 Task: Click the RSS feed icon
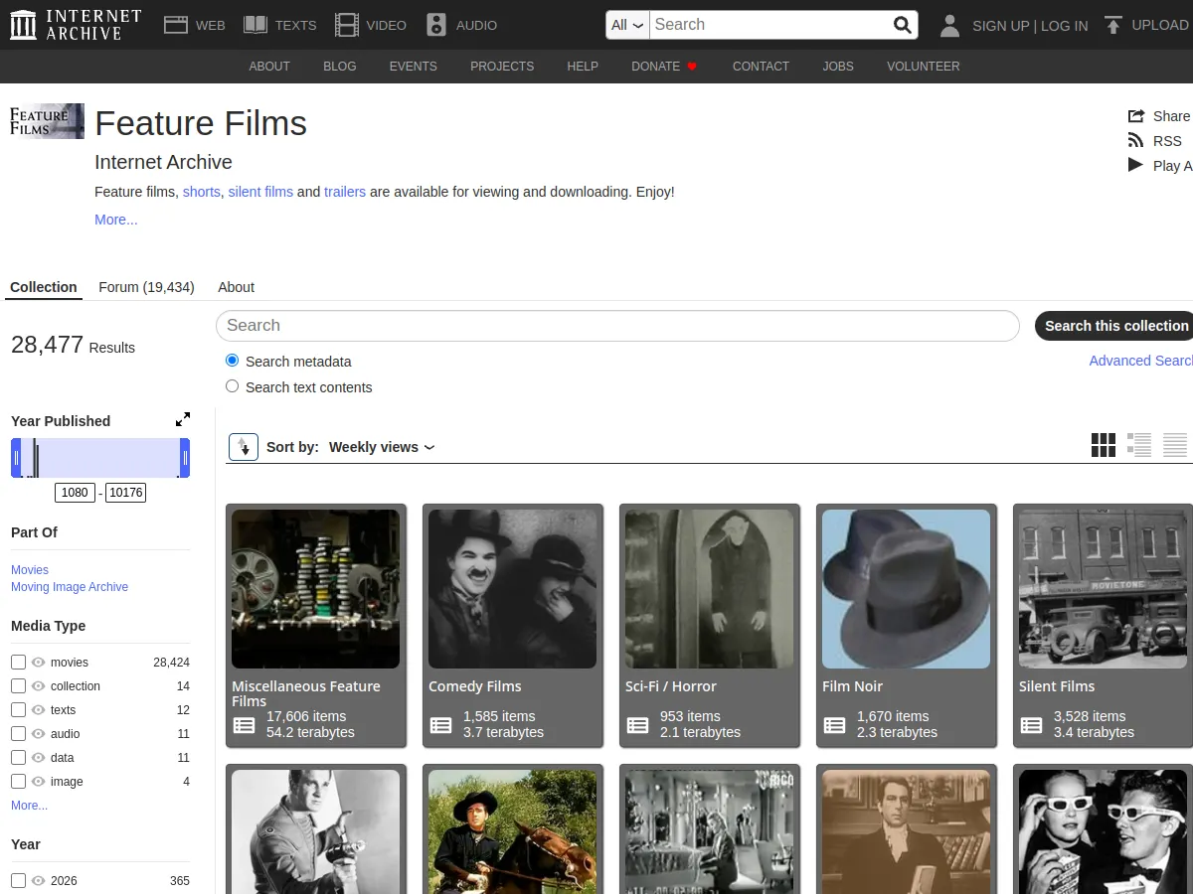[1136, 141]
